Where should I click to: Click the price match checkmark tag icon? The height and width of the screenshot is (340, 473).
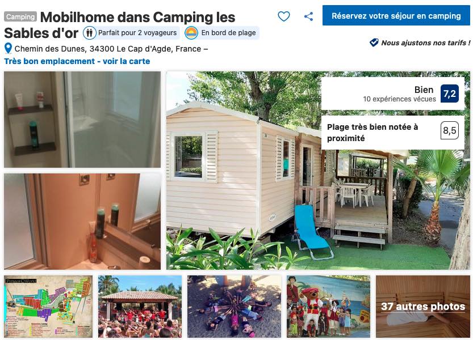coord(374,42)
